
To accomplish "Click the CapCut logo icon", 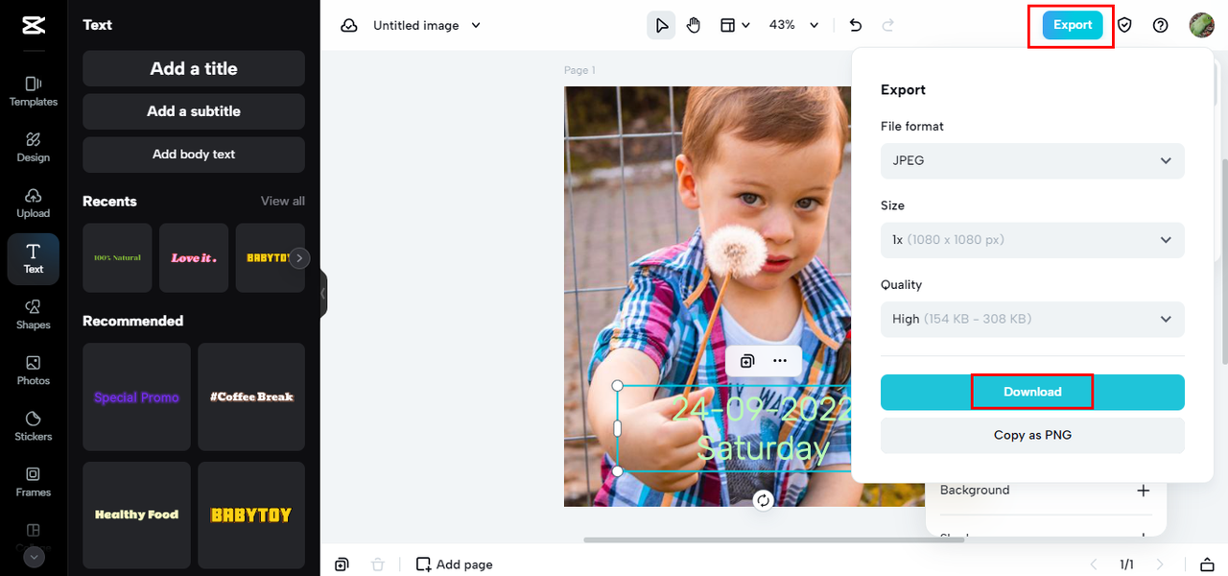I will click(x=34, y=26).
